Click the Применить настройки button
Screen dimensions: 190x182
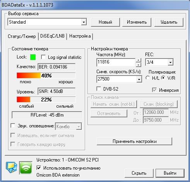click(134, 141)
